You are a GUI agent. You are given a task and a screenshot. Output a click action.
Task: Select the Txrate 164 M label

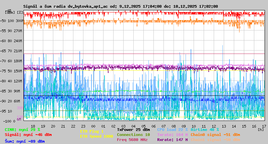pos(172,135)
